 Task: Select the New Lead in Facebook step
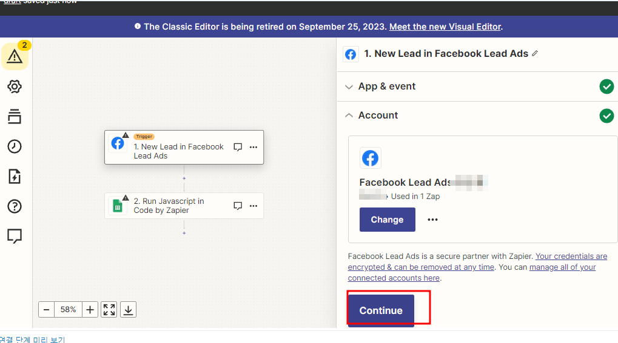click(x=184, y=147)
